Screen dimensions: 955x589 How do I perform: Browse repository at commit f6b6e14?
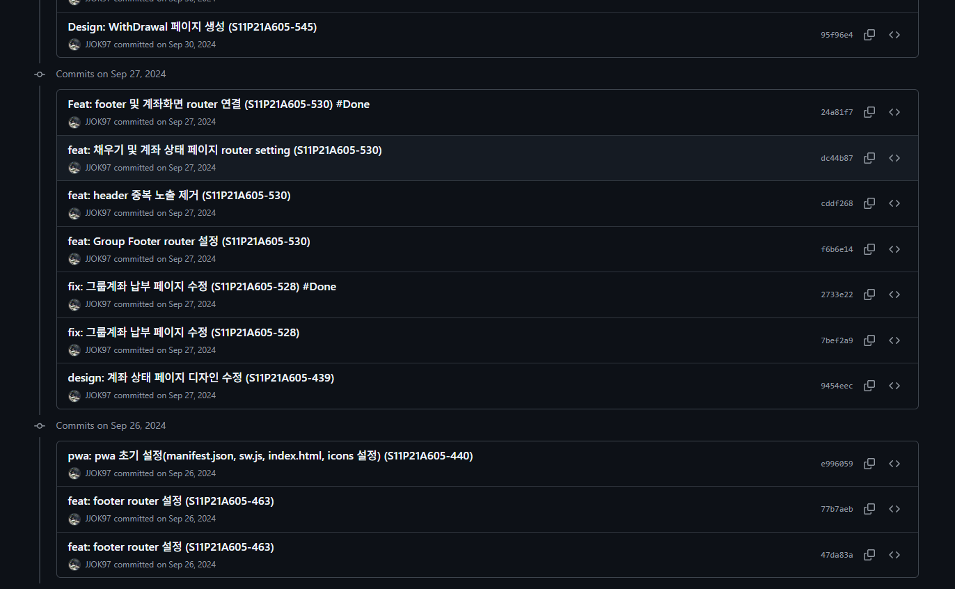click(x=894, y=249)
